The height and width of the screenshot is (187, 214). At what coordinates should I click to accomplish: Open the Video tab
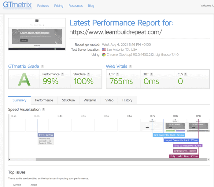[x=109, y=100]
